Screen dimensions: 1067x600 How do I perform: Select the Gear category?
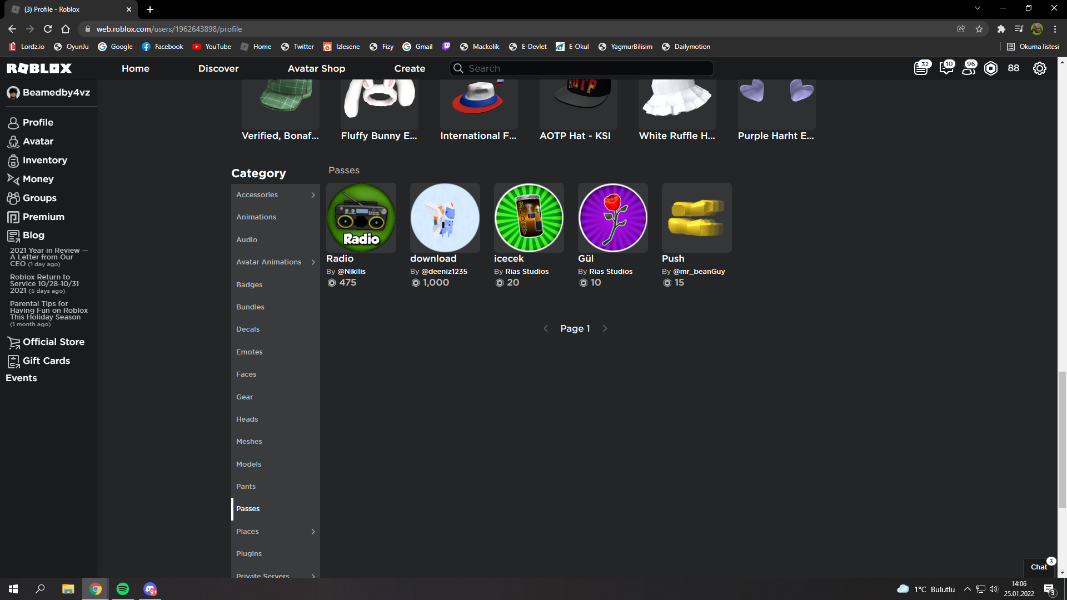(276, 397)
